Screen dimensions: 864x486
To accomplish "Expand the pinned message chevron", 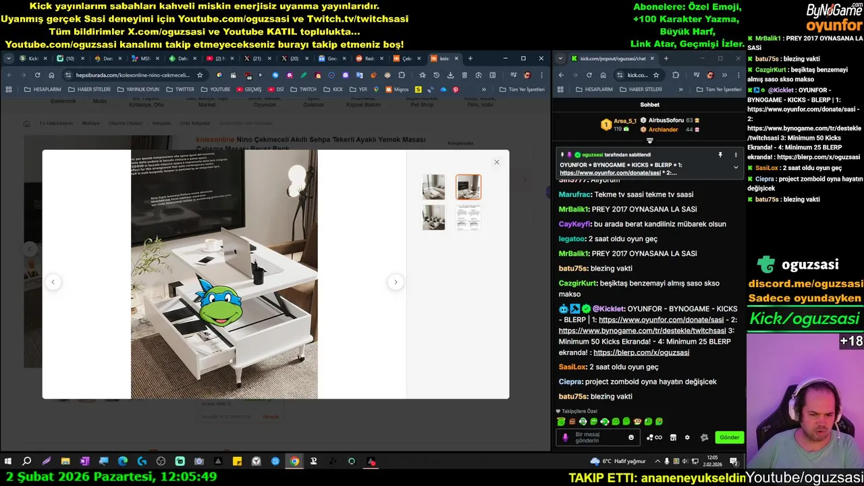I will tap(736, 167).
